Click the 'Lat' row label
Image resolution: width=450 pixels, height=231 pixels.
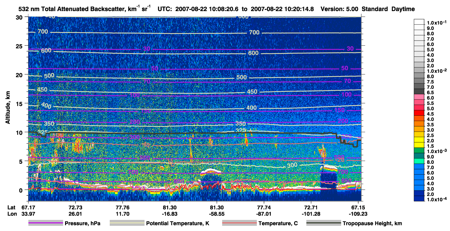point(11,207)
